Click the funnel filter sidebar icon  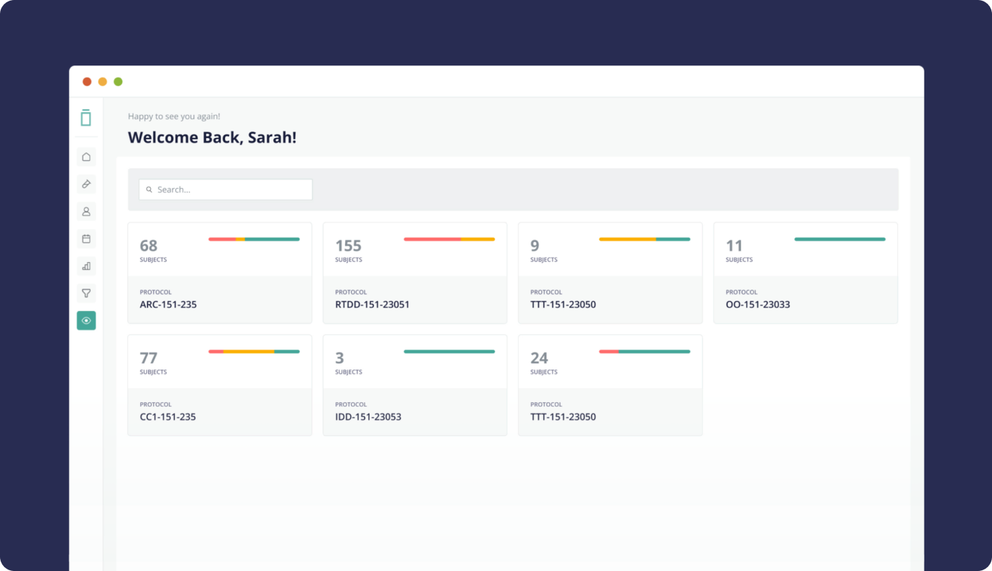86,293
